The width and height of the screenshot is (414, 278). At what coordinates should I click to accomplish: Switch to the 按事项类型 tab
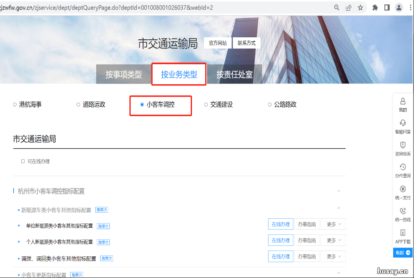[123, 74]
